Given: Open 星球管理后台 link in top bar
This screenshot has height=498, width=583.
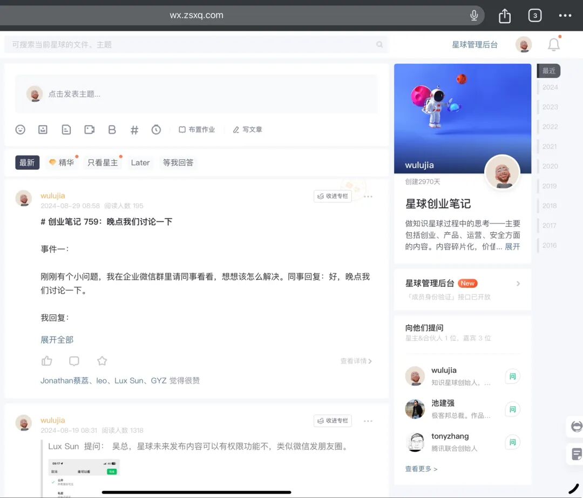Looking at the screenshot, I should point(474,45).
